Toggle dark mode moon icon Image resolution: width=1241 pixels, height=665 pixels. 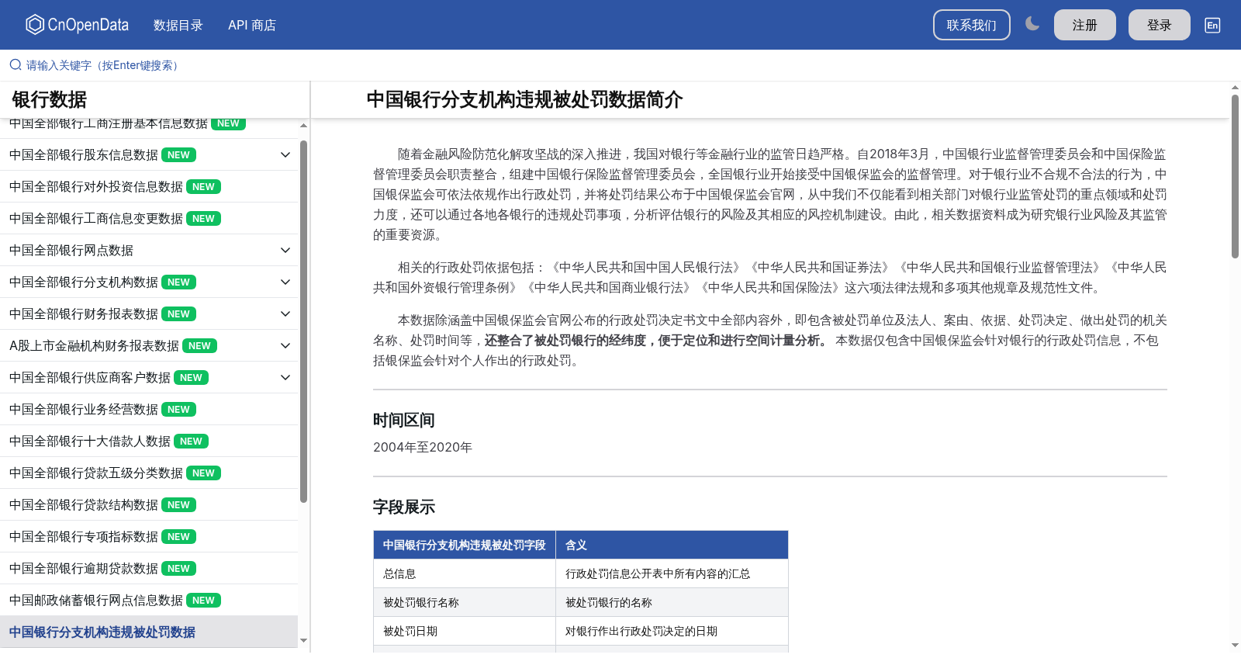pyautogui.click(x=1032, y=24)
